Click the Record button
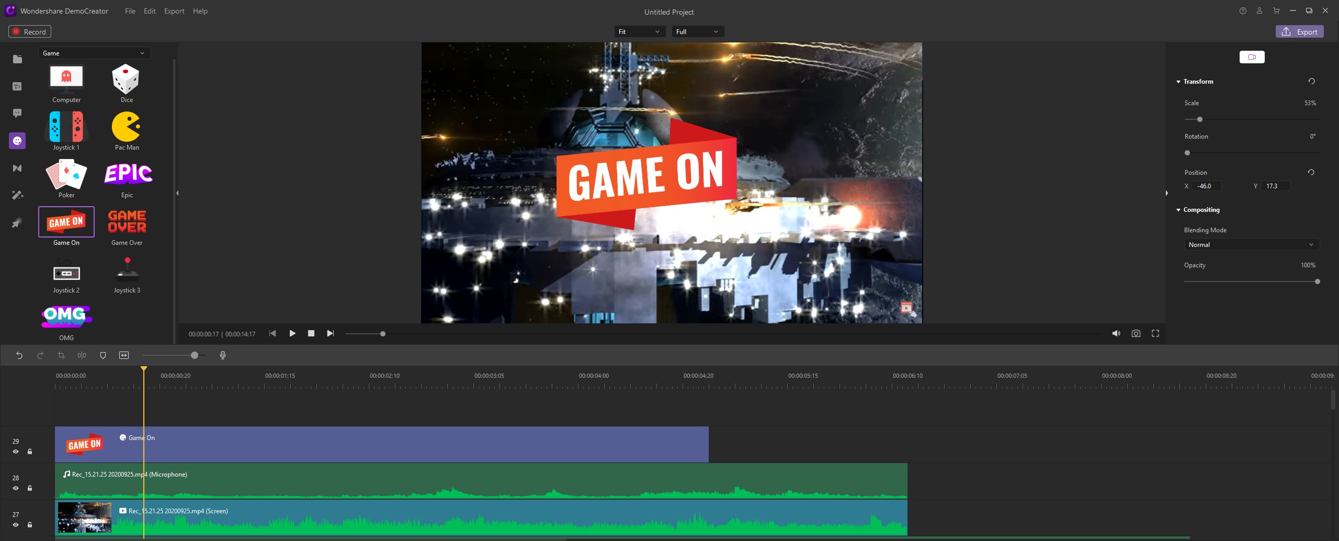The height and width of the screenshot is (541, 1339). [30, 32]
